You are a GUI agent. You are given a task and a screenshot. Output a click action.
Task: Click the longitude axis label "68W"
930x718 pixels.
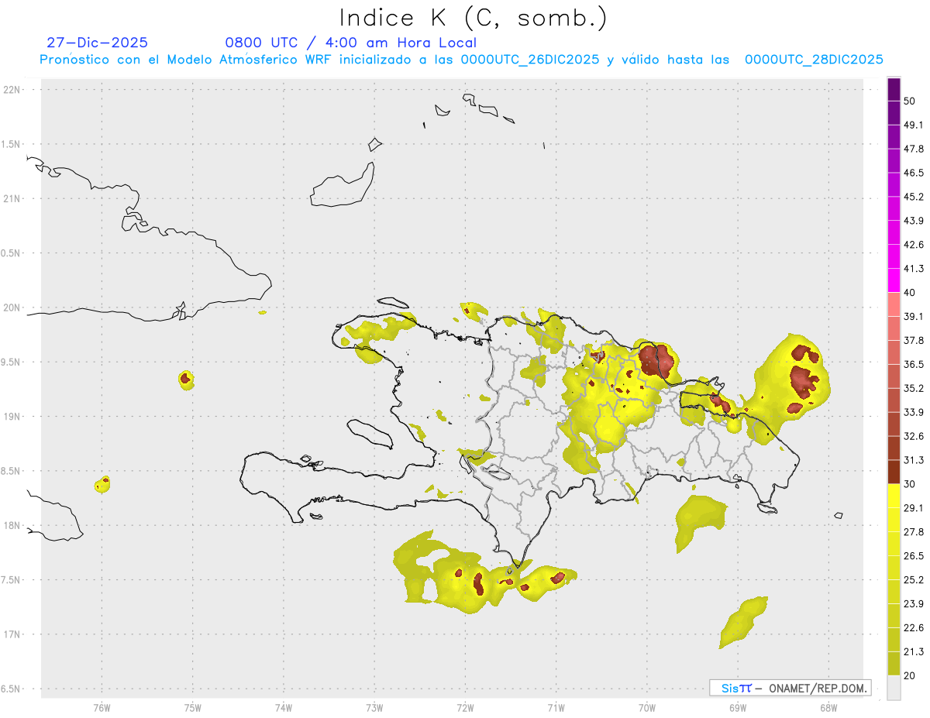point(828,707)
